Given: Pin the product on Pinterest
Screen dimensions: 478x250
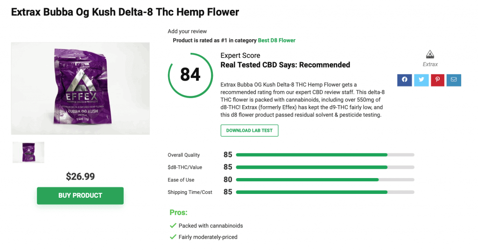Looking at the screenshot, I should 437,80.
